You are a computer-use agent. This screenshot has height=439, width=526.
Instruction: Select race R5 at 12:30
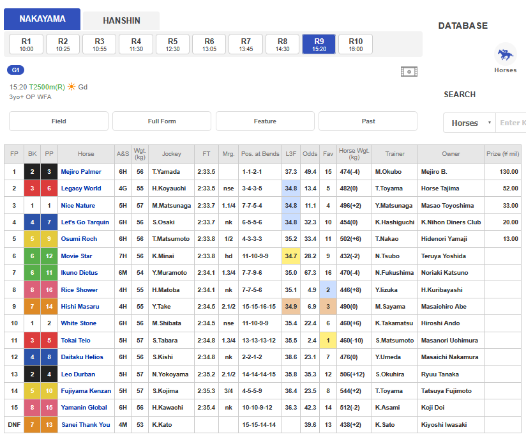click(x=172, y=44)
